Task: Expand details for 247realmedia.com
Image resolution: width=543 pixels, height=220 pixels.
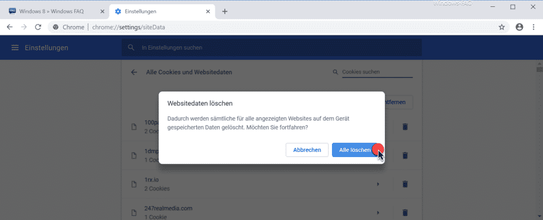Action: pyautogui.click(x=378, y=213)
